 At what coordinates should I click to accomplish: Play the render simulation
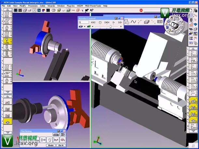pos(114,22)
